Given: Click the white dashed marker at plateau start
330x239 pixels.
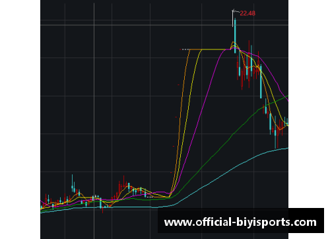Looking at the screenshot, I should [x=184, y=50].
